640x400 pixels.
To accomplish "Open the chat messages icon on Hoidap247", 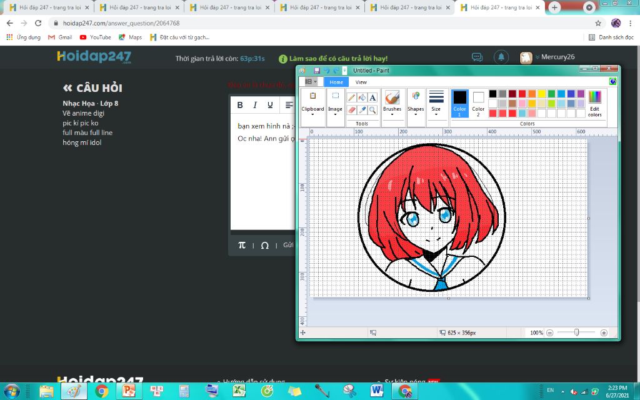I will tap(477, 57).
